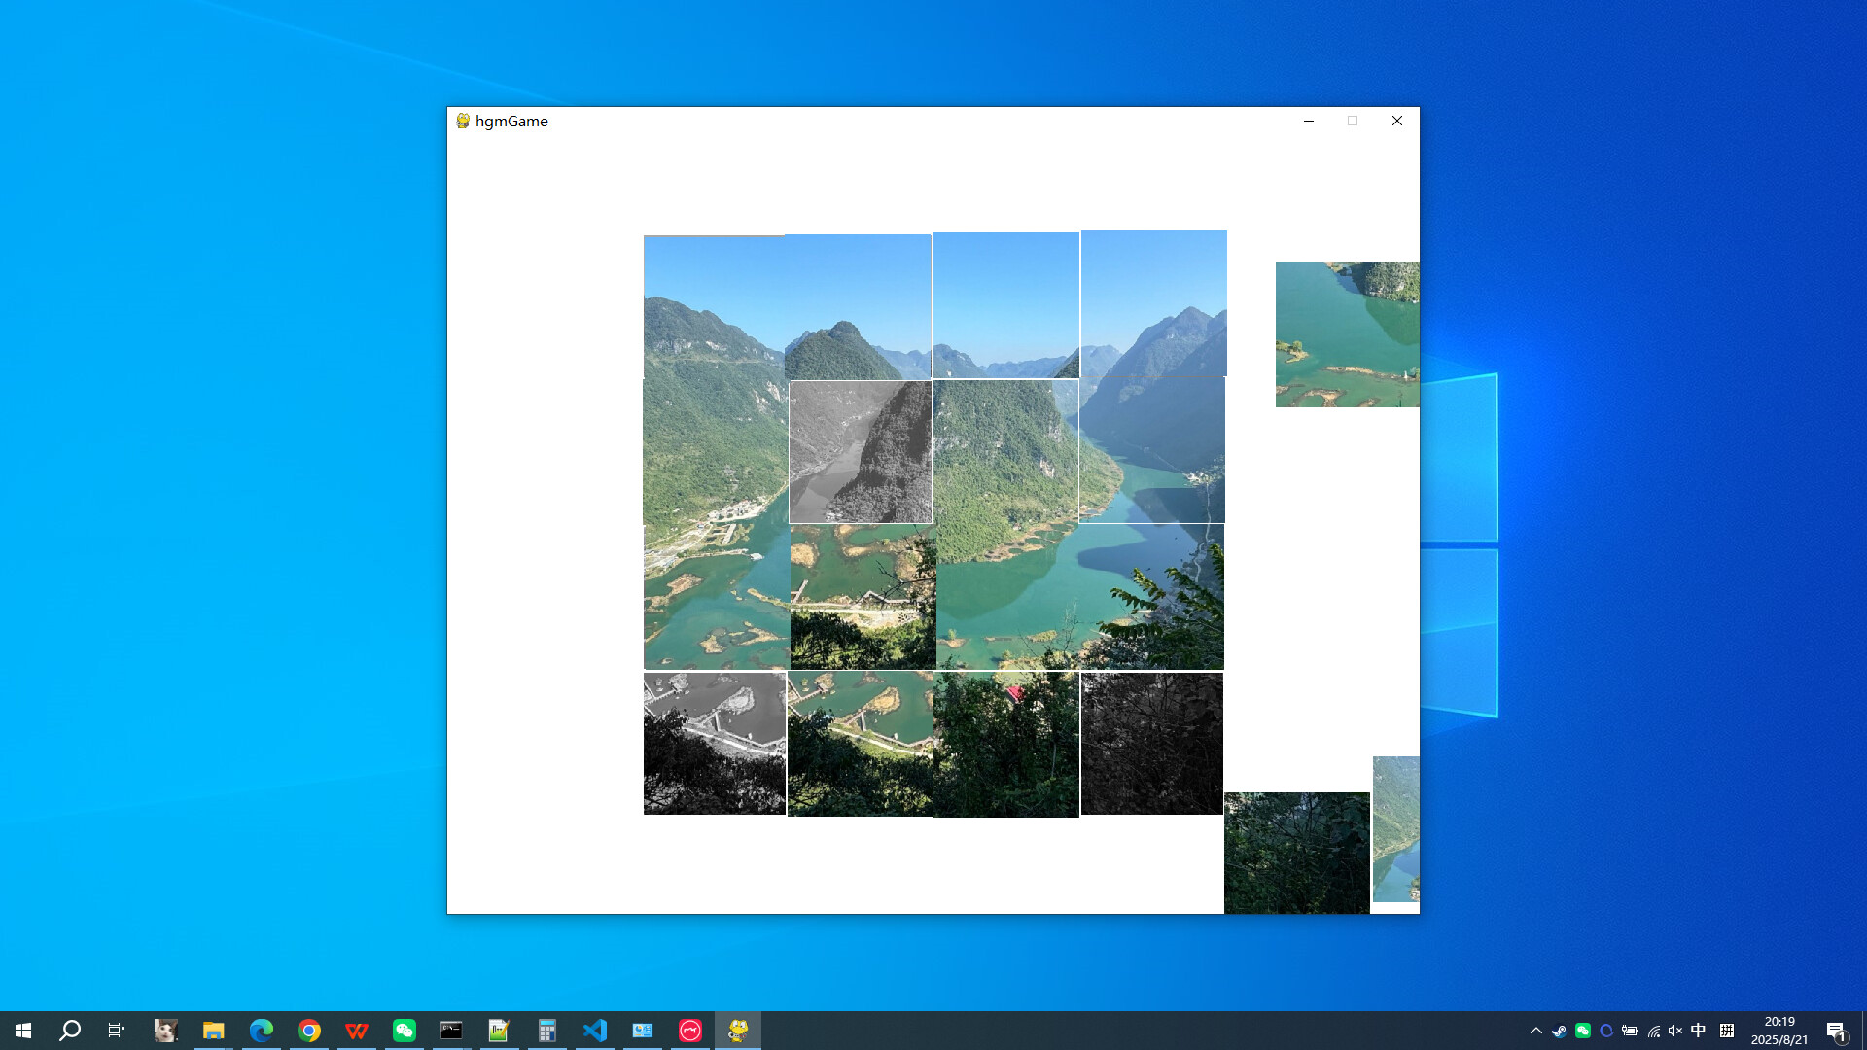Open Microsoft Edge from the taskbar

pos(261,1030)
